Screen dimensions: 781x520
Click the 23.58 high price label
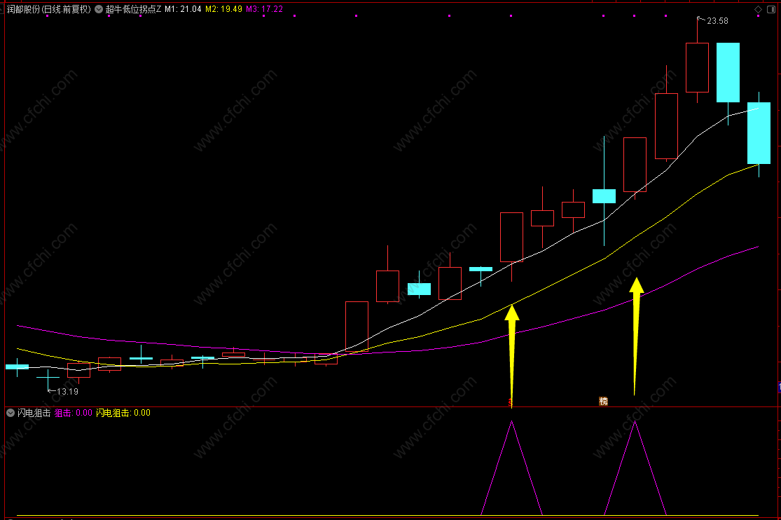[717, 21]
